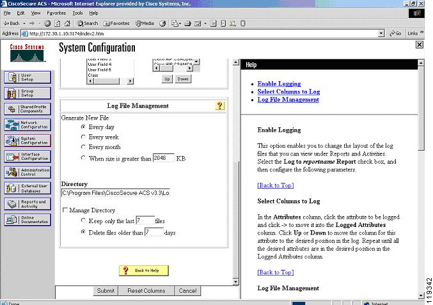Click the Directory path input field
The height and width of the screenshot is (305, 433).
(115, 193)
